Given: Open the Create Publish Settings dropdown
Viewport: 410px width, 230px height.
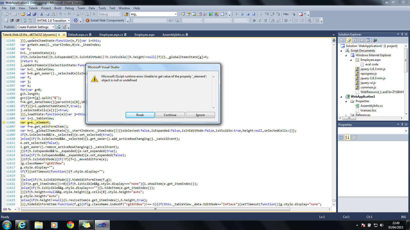Looking at the screenshot, I should click(x=53, y=27).
